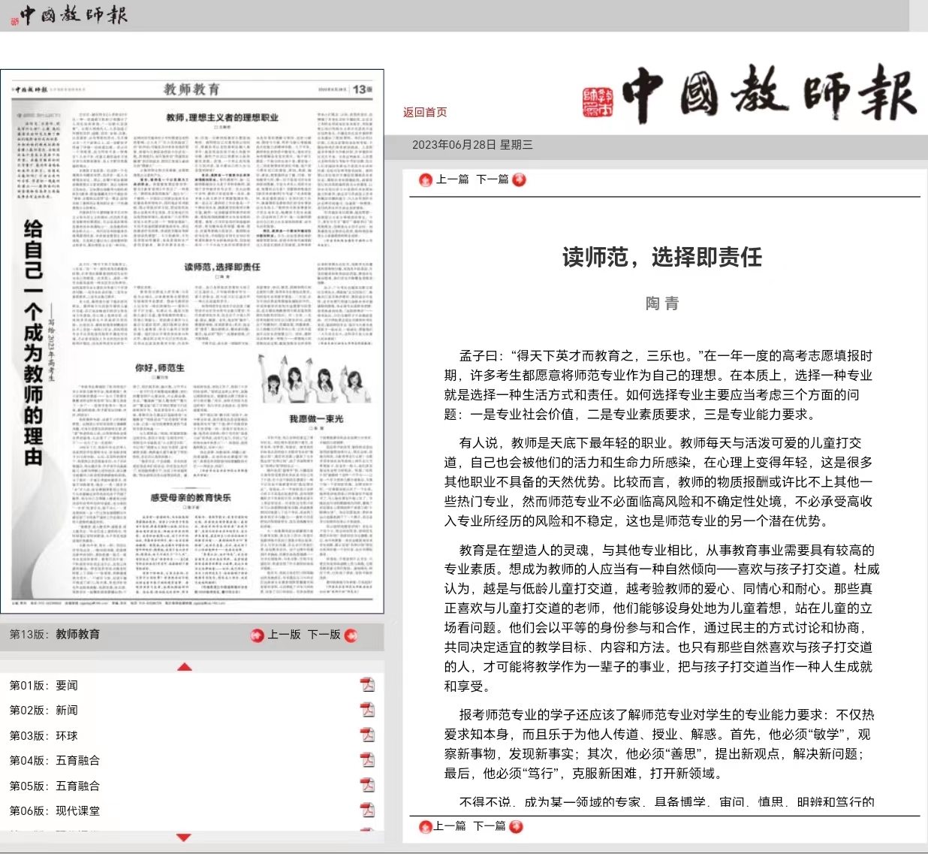Image resolution: width=928 pixels, height=854 pixels.
Task: Click the small 中国教师报 logo in the top bar
Action: click(69, 15)
